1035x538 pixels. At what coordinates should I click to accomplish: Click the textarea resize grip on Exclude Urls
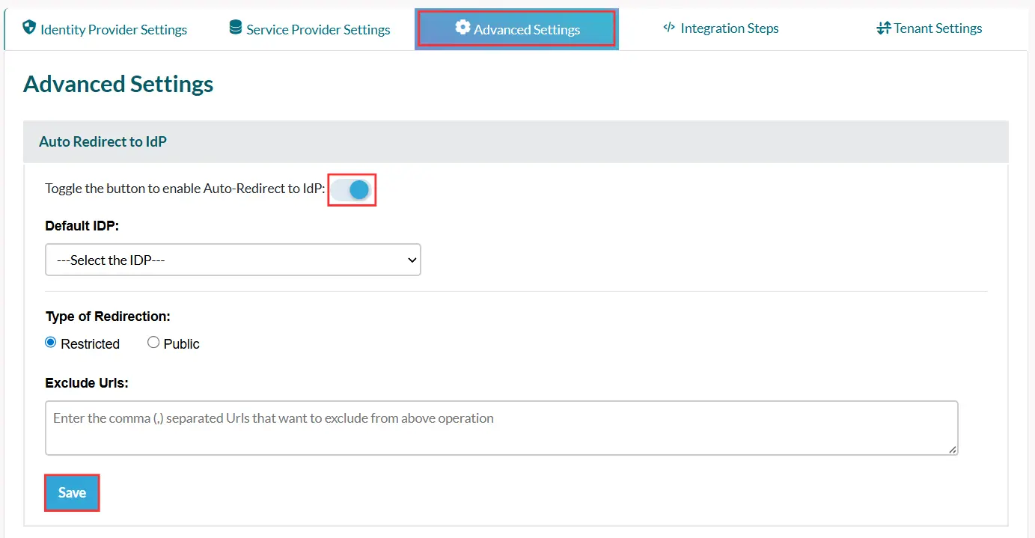coord(953,449)
